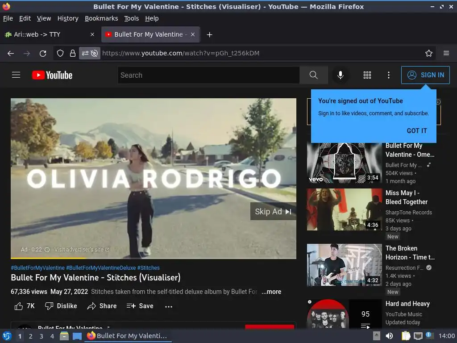Image resolution: width=457 pixels, height=343 pixels.
Task: Dismiss the popup with GOT IT
Action: click(x=417, y=131)
